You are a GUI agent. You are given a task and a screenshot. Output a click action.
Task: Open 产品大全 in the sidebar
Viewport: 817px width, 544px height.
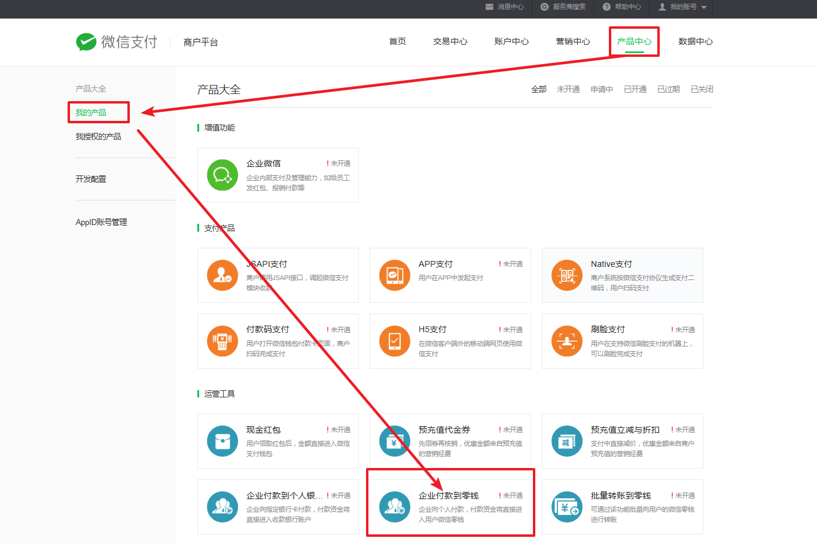point(91,89)
